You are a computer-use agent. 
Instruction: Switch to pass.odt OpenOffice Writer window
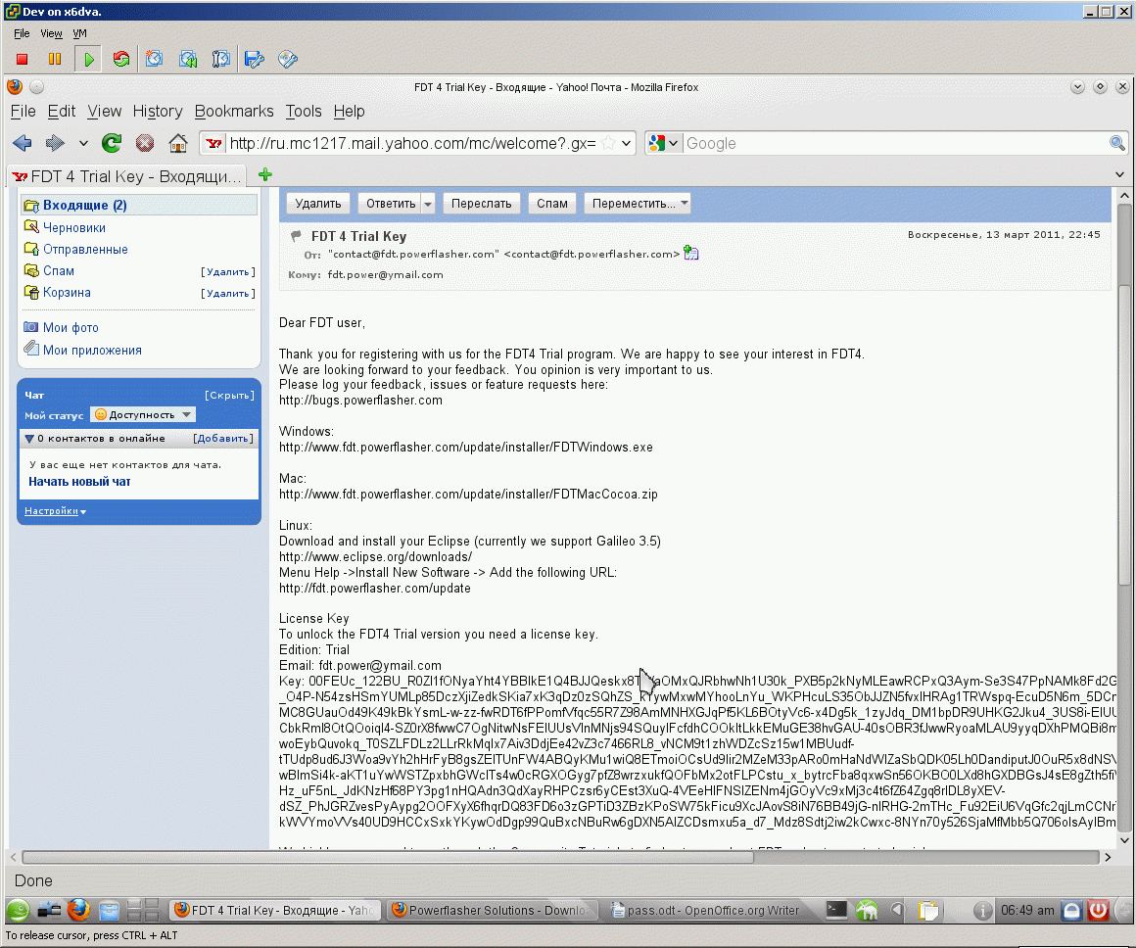point(705,911)
